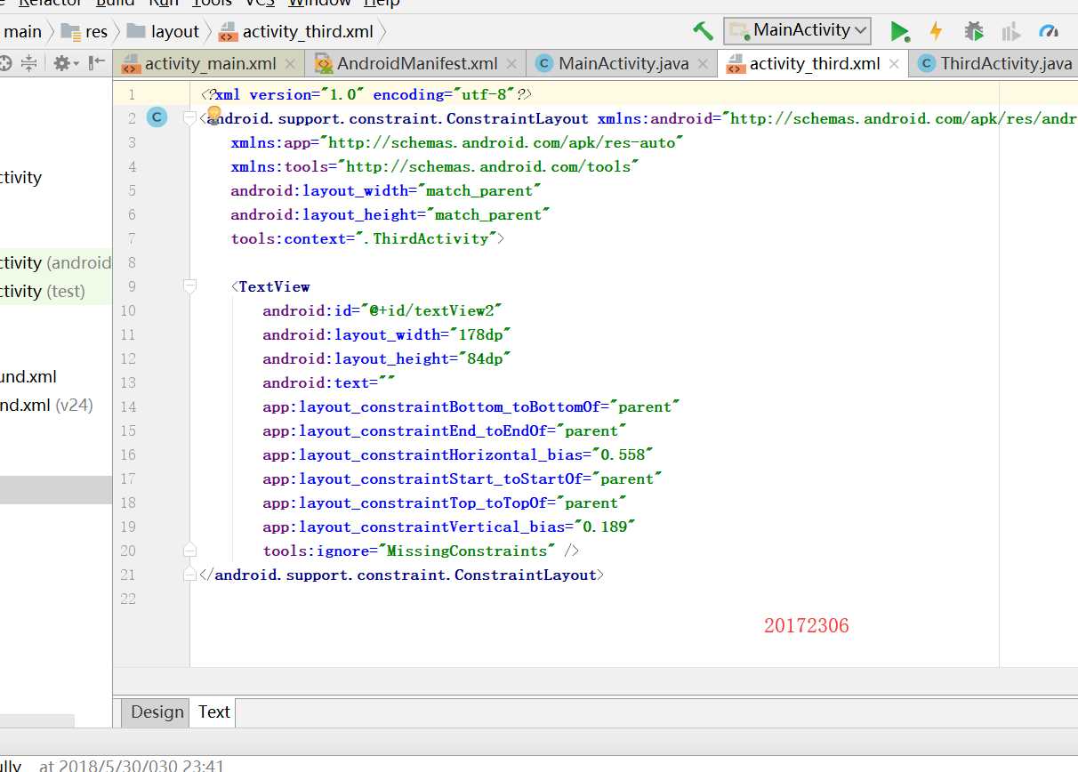1078x772 pixels.
Task: Apply changes with lightning bolt icon
Action: point(936,31)
